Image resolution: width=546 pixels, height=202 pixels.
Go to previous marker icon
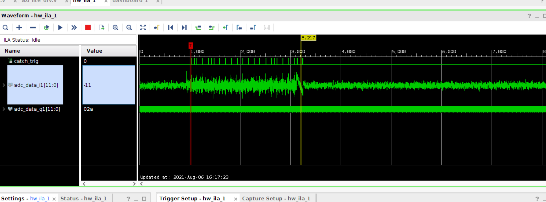(239, 27)
